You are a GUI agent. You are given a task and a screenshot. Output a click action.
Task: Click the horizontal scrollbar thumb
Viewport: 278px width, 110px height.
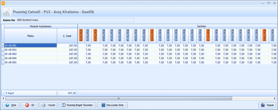click(x=118, y=98)
